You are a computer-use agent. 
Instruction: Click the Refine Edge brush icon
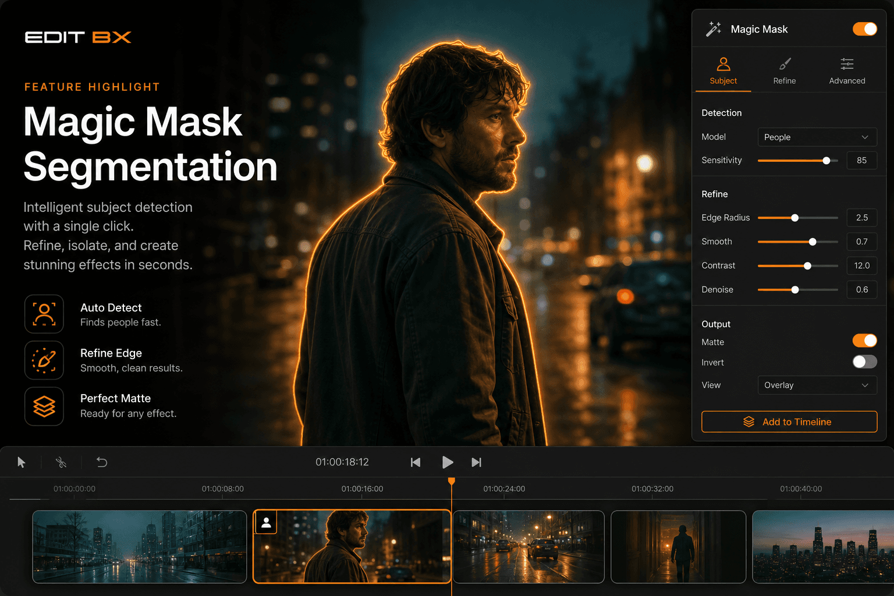[44, 360]
